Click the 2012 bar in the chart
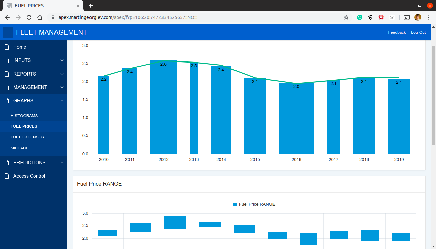This screenshot has width=436, height=249. [163, 107]
